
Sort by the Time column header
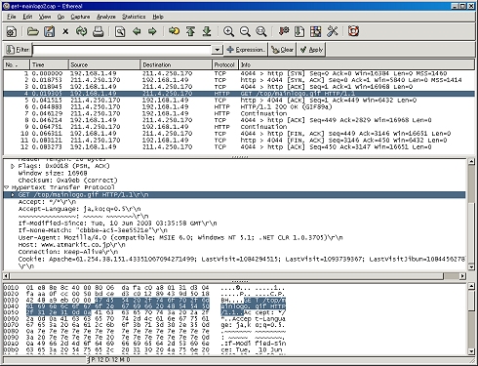pyautogui.click(x=49, y=64)
